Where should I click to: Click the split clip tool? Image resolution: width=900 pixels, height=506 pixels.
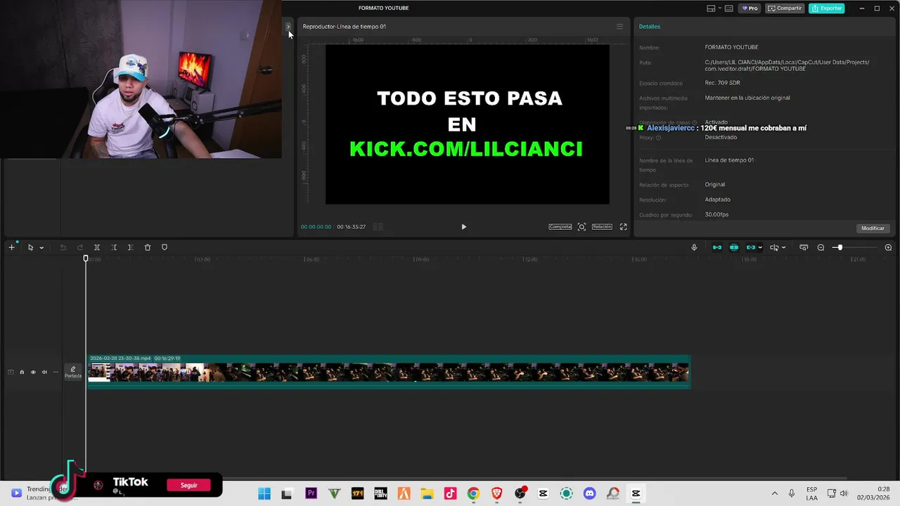pos(97,247)
